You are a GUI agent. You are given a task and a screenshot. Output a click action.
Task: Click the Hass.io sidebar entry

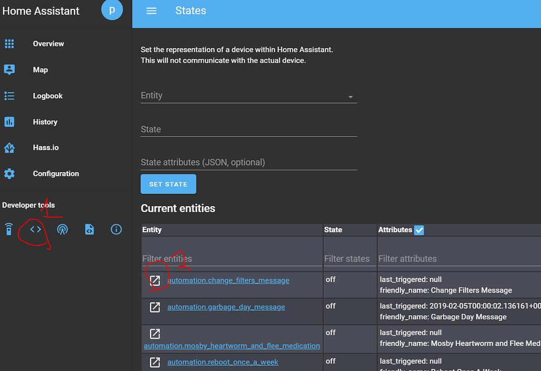point(45,148)
